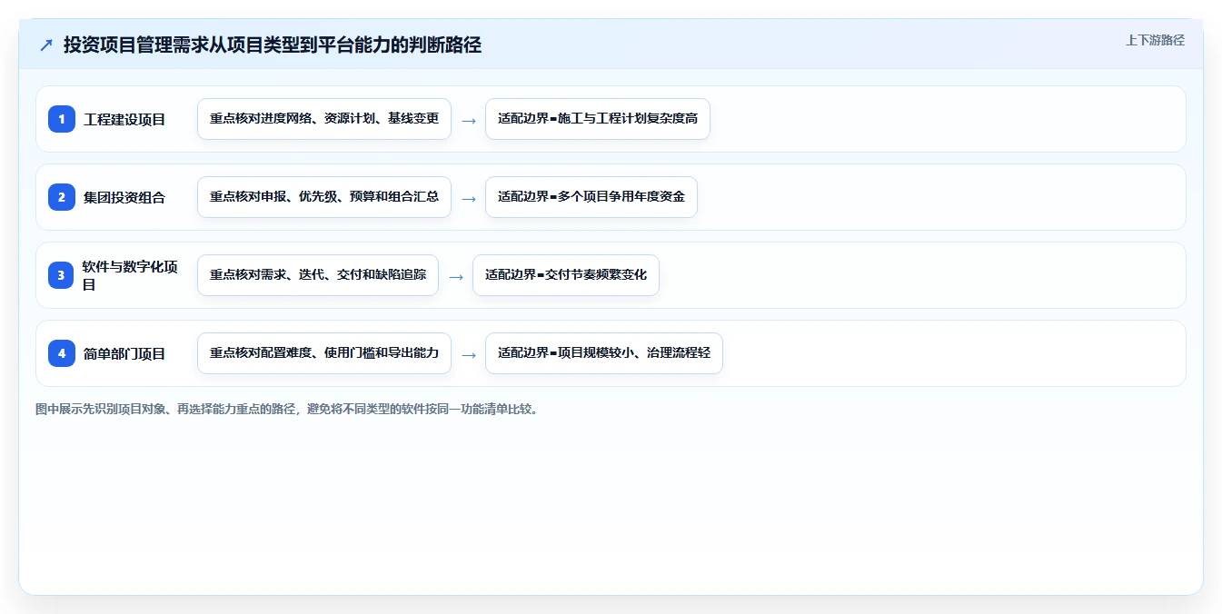Screen dimensions: 1222x614
Task: Click the caption starting with 图中展示先识别项目对象
Action: pos(288,410)
